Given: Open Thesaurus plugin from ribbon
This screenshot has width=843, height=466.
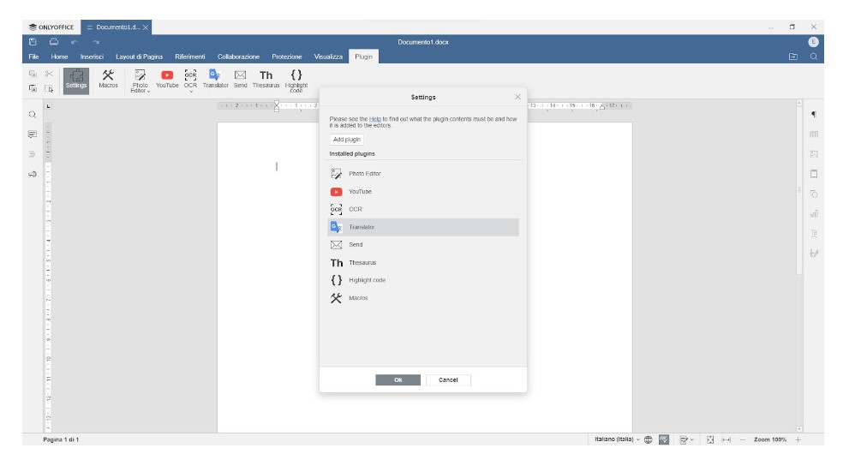Looking at the screenshot, I should point(266,79).
